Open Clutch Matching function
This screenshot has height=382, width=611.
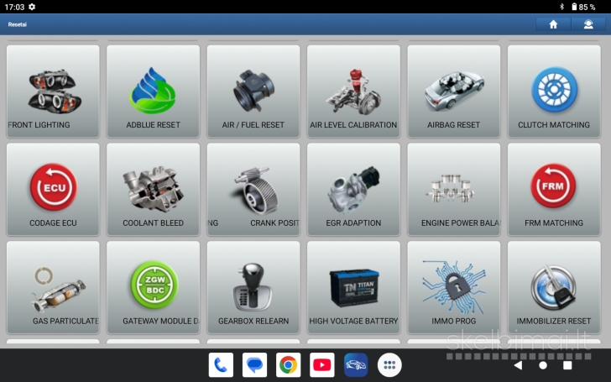point(554,92)
